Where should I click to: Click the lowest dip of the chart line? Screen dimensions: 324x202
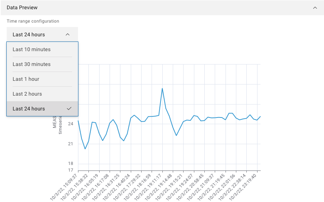(85, 149)
